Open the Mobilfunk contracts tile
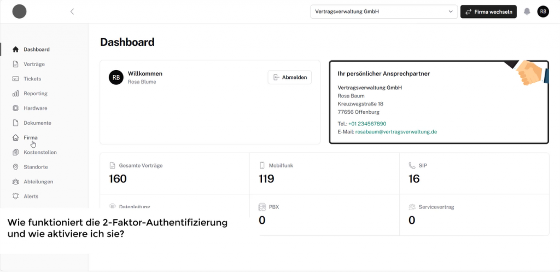 pos(324,172)
